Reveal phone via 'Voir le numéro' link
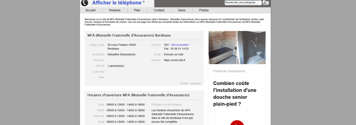This screenshot has height=125, width=356. pos(180,45)
